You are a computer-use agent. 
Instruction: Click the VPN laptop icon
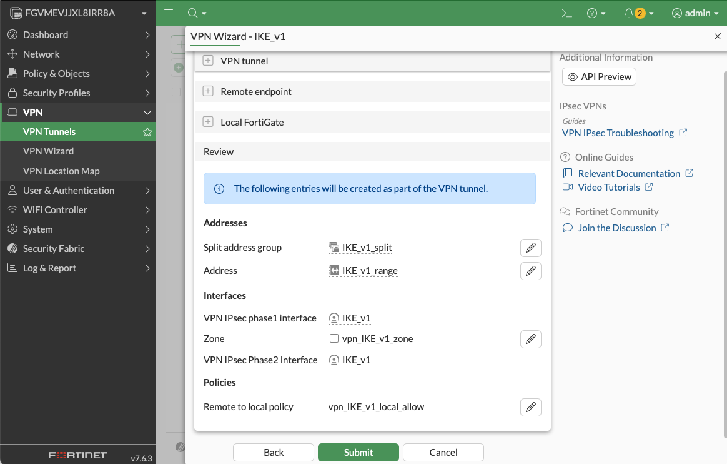click(12, 113)
